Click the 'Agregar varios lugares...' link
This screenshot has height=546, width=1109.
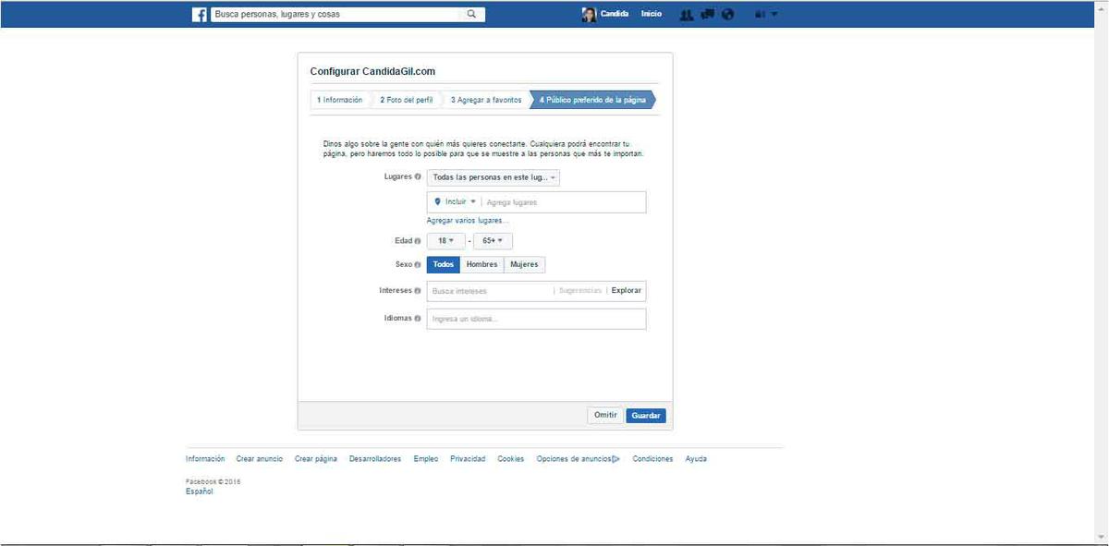468,221
